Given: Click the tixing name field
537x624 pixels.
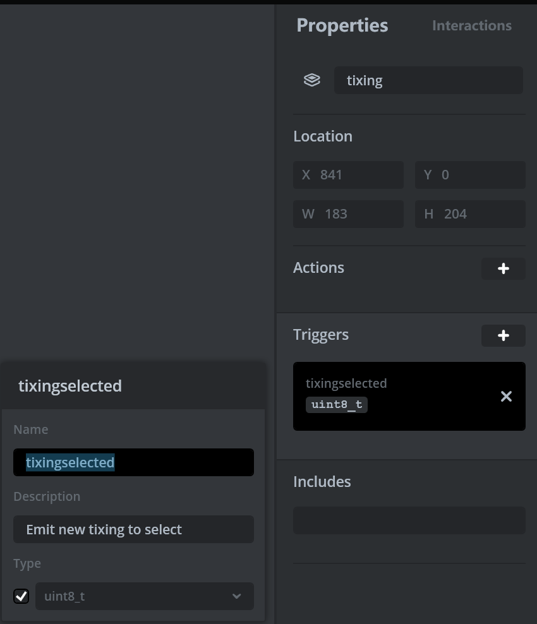Looking at the screenshot, I should pos(428,80).
